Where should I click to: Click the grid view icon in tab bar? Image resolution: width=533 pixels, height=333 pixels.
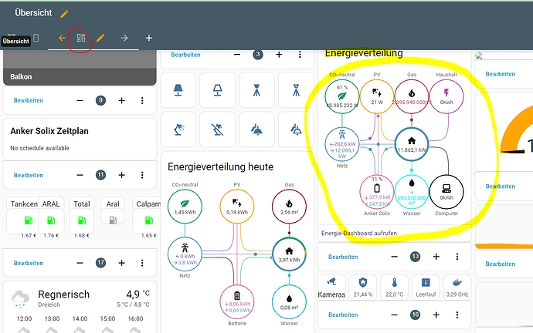click(81, 38)
